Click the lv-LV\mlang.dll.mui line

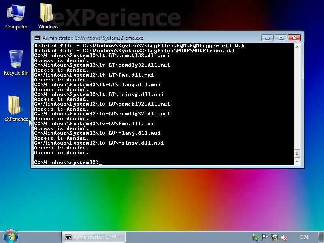97,133
